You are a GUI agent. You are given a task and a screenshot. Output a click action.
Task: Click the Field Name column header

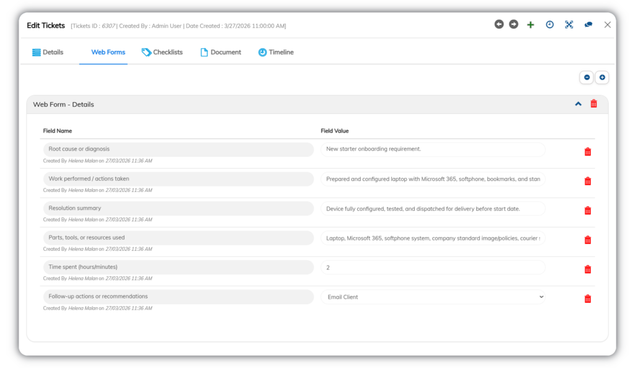(58, 131)
